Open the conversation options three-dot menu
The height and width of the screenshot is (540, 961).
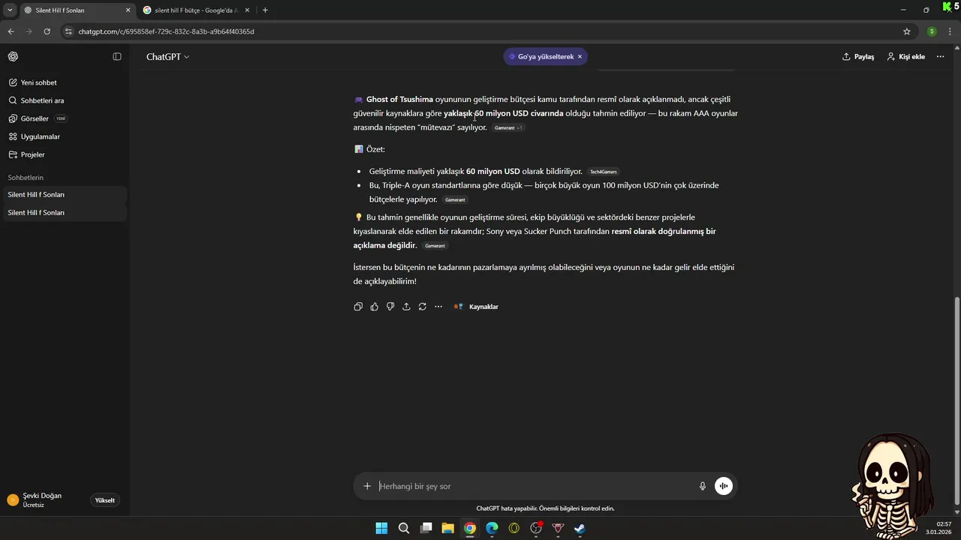[x=940, y=57]
